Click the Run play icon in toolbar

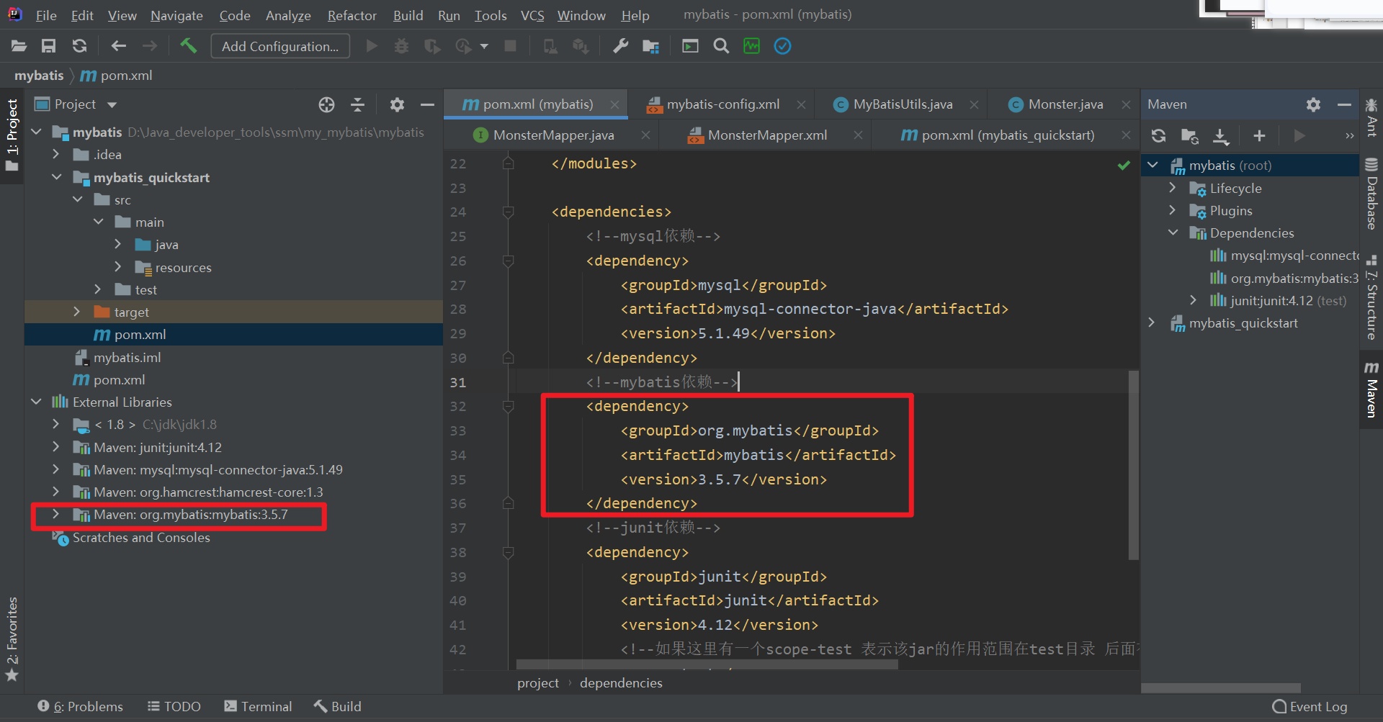click(372, 46)
